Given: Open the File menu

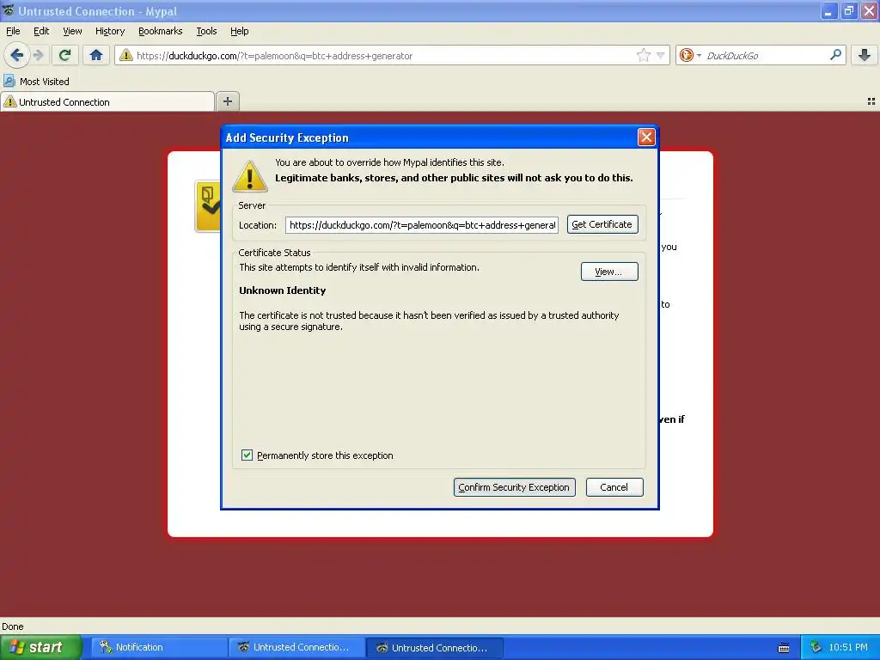Looking at the screenshot, I should tap(13, 32).
